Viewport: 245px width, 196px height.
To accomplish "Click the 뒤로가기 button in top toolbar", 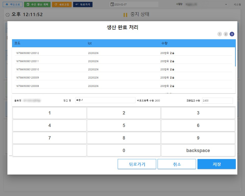I will tap(83, 4).
